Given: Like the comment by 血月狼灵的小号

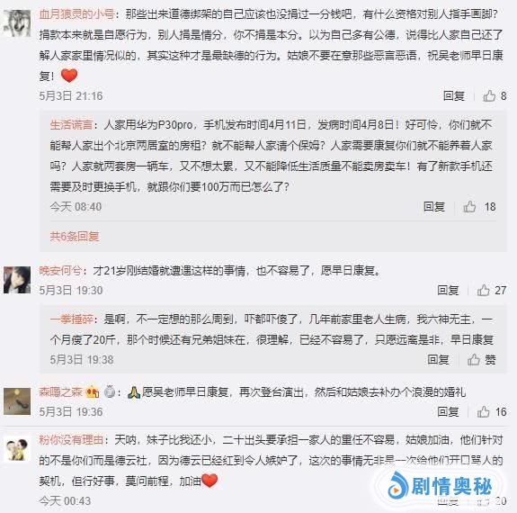Looking at the screenshot, I should coord(495,96).
